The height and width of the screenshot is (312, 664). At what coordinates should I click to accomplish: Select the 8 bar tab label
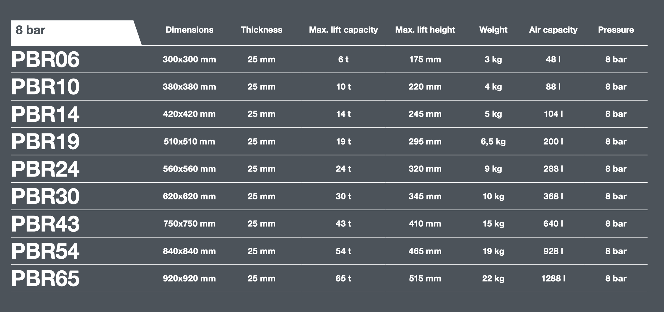30,30
